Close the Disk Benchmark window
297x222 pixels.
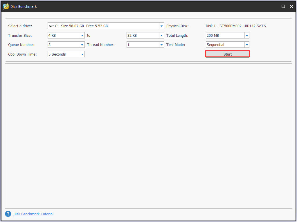click(291, 6)
